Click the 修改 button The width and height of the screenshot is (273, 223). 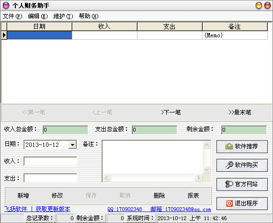coord(57,196)
